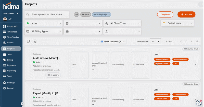
Task: Open the Litigation Support job tag
Action: pos(181,95)
